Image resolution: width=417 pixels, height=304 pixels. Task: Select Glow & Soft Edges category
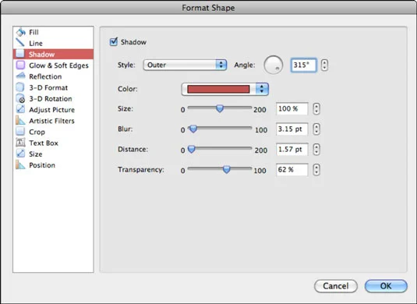[x=53, y=65]
